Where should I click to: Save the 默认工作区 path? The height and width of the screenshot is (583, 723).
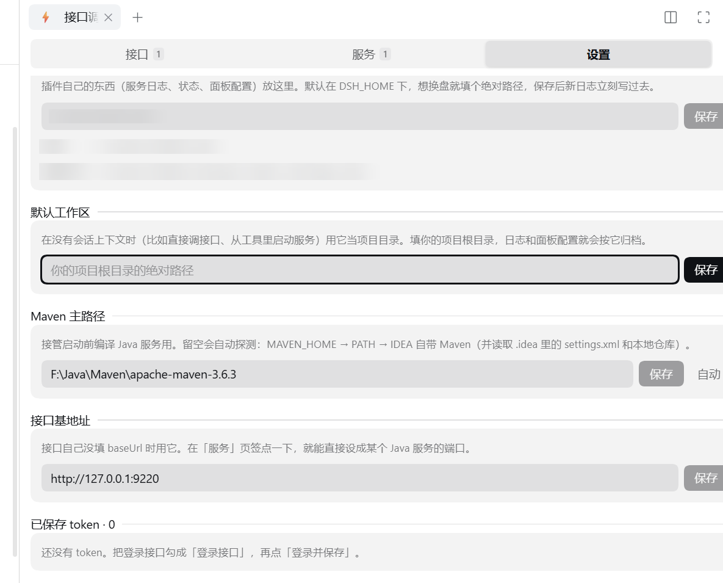(704, 270)
